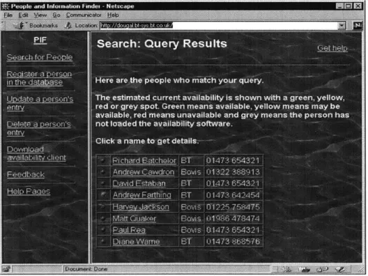368x276 pixels.
Task: Click phone number 01473 642454
Action: click(x=233, y=195)
